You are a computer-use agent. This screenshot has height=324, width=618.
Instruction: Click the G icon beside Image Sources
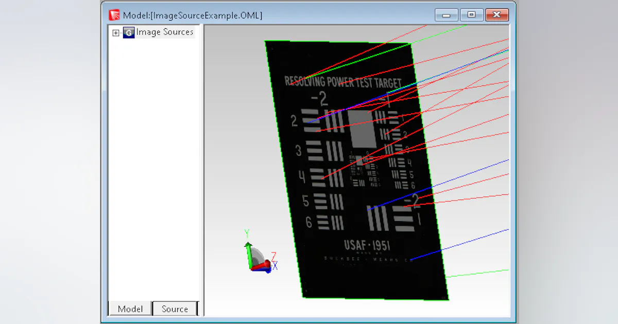click(x=128, y=32)
